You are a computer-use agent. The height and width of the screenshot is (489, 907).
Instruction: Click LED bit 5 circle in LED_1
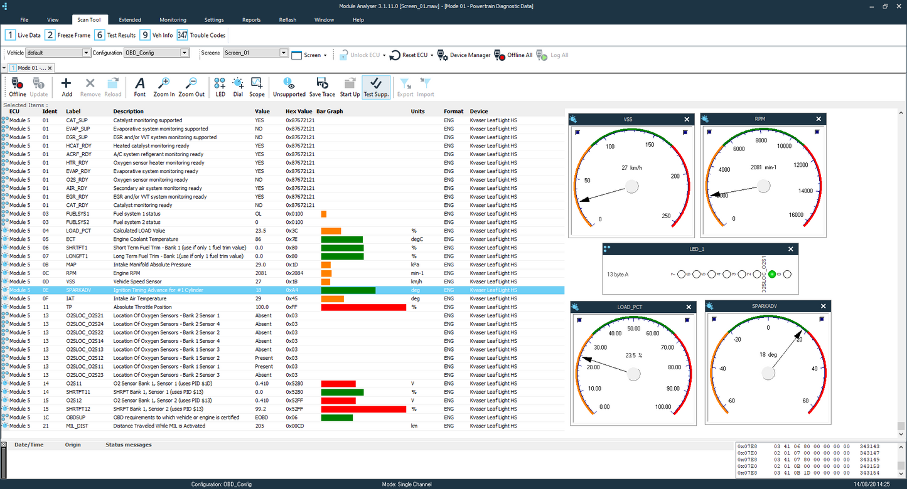pos(712,274)
